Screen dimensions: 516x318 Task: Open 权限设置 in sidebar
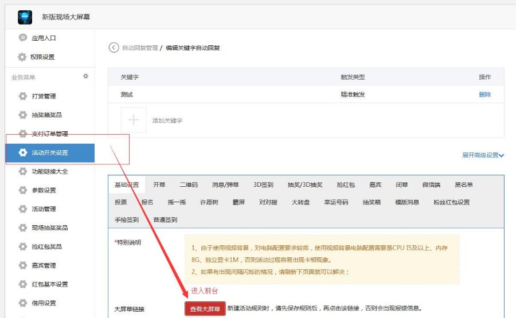[x=42, y=57]
